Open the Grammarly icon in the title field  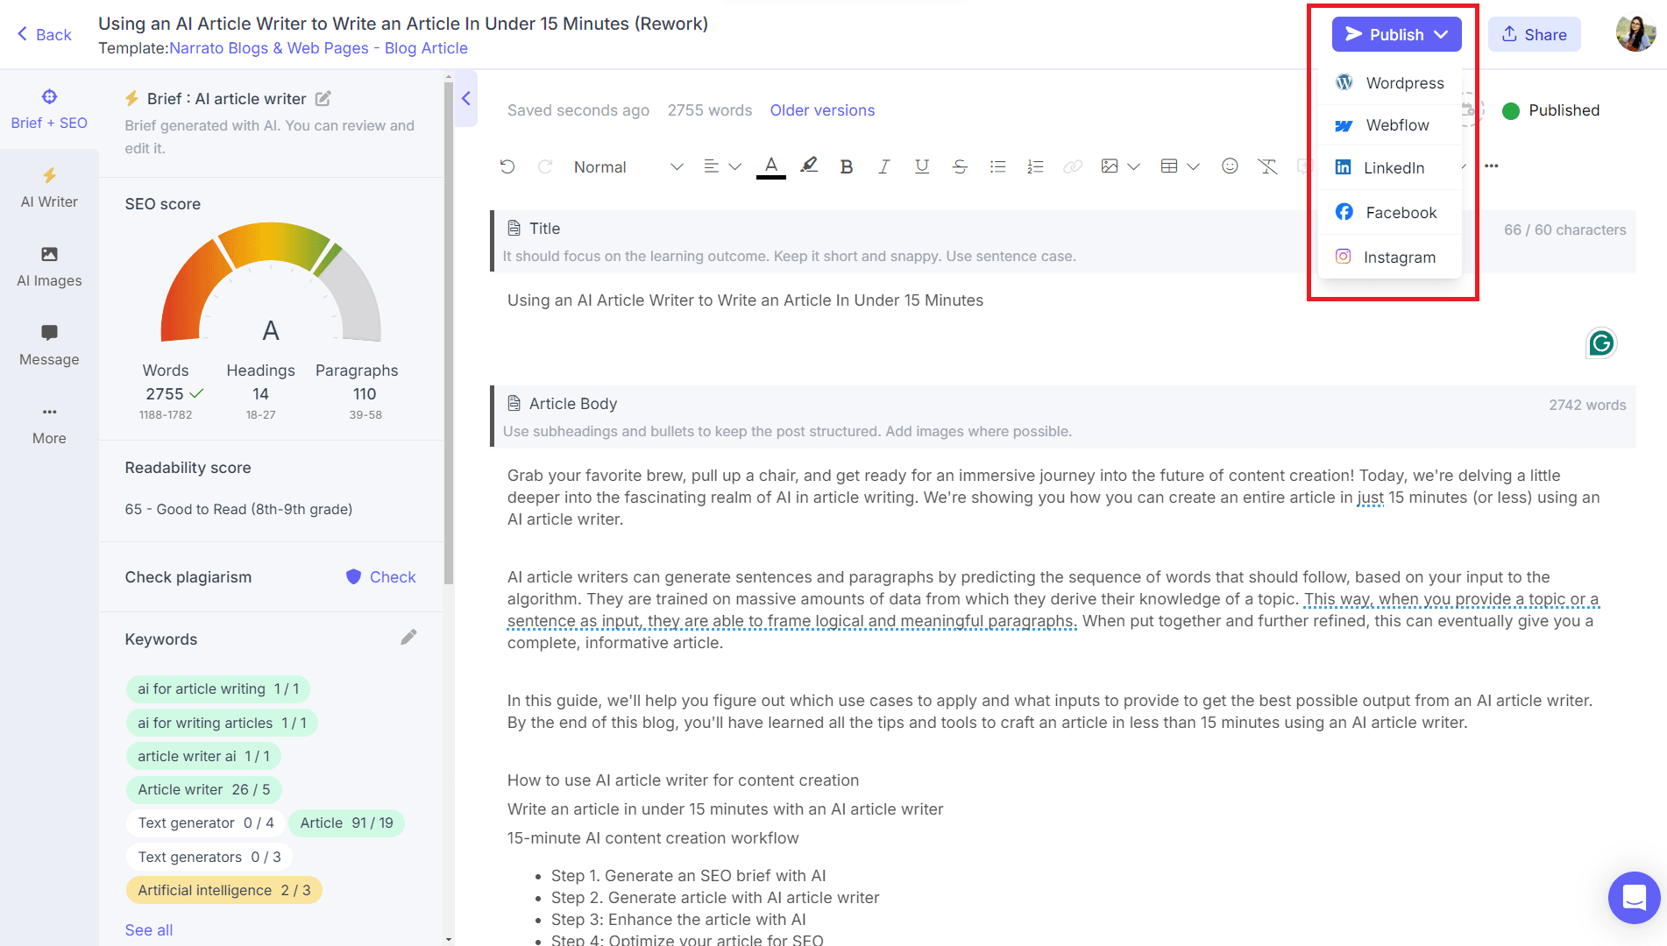pos(1601,343)
